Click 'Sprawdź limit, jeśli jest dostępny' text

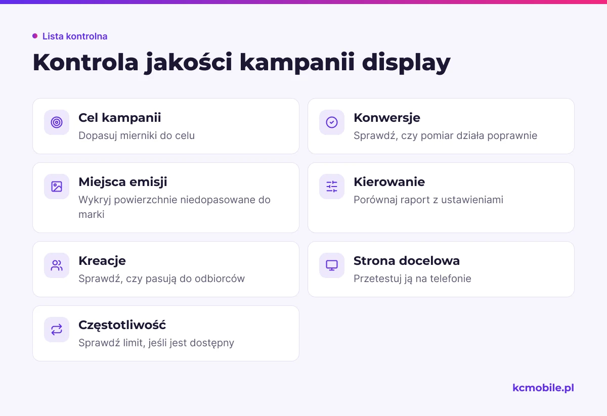tap(156, 343)
